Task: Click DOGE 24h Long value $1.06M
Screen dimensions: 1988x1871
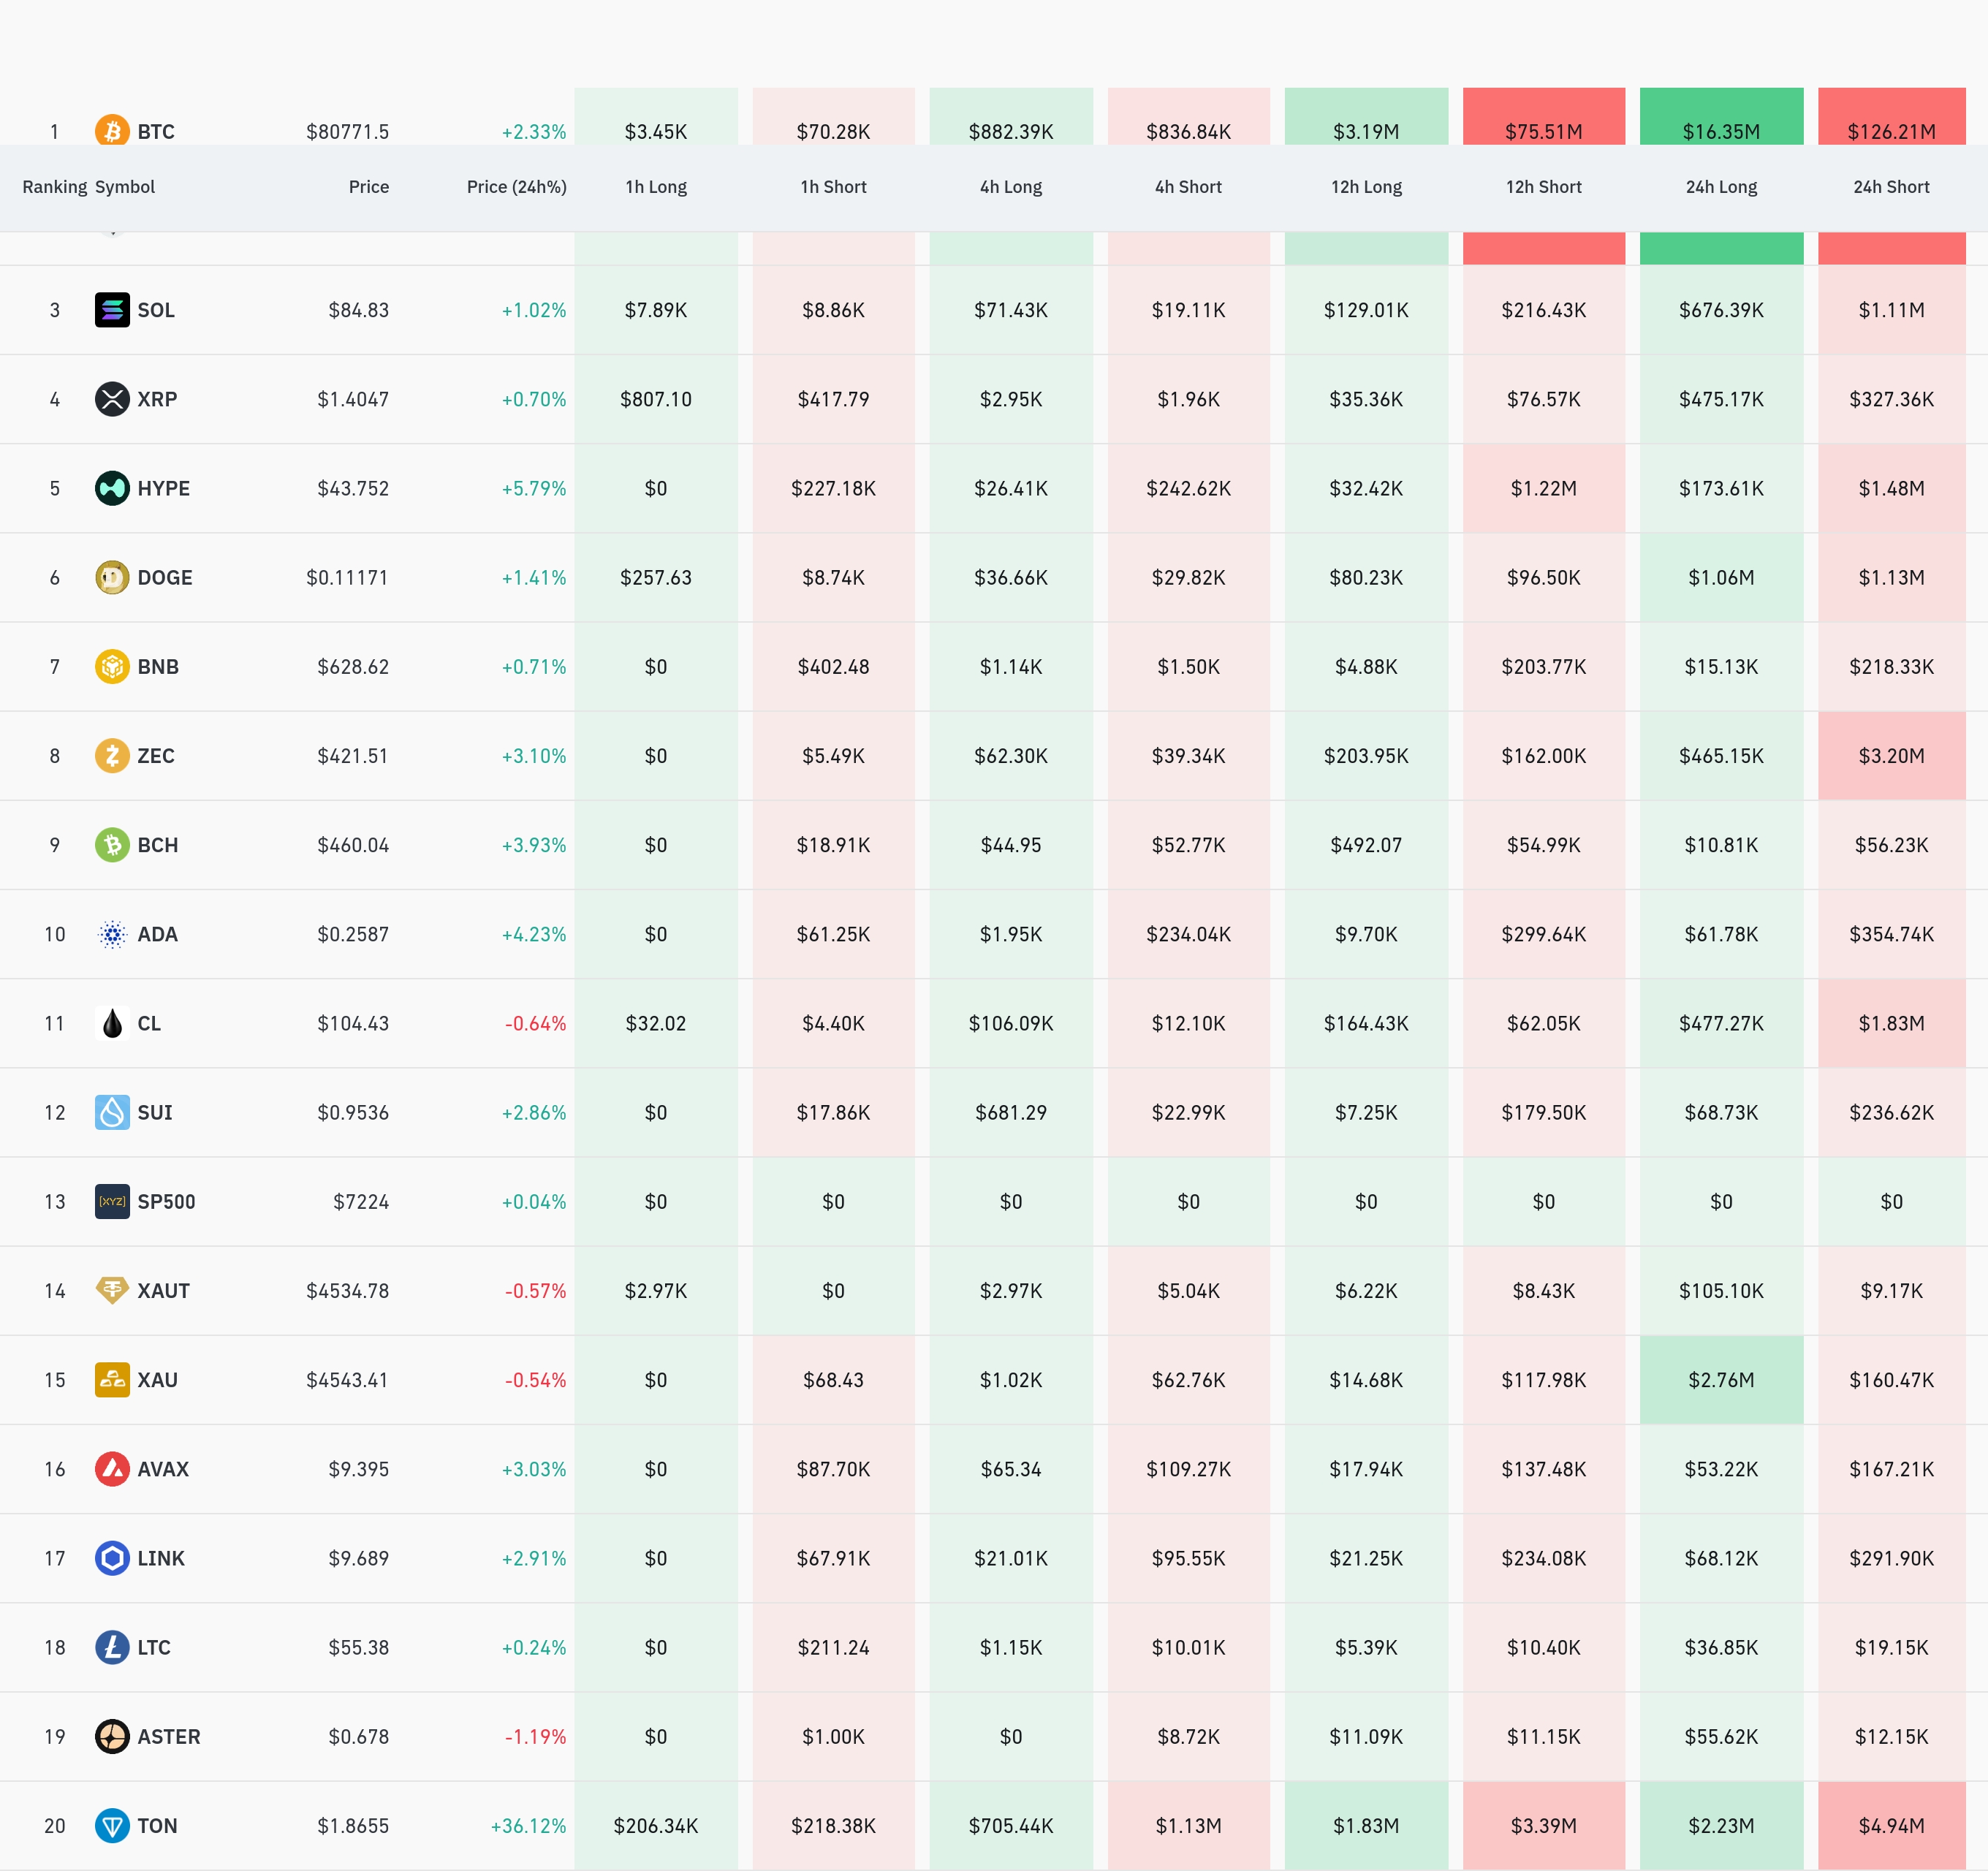Action: point(1721,577)
